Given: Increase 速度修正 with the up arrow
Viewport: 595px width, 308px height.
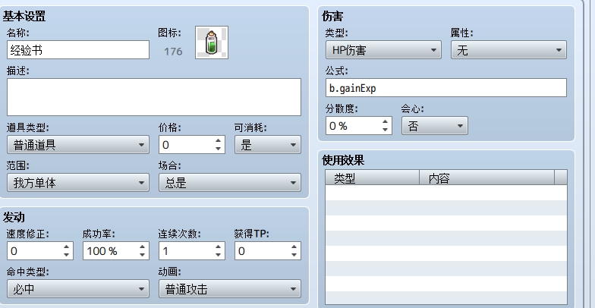Looking at the screenshot, I should point(67,247).
